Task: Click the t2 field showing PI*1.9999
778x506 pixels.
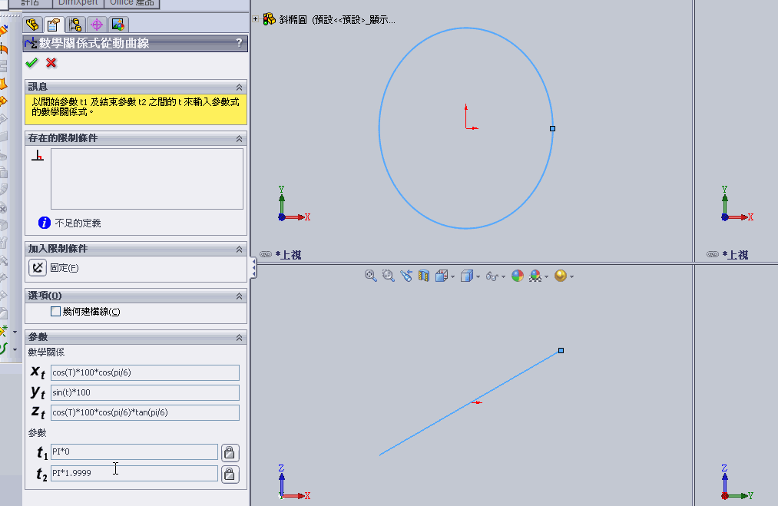Action: [134, 473]
